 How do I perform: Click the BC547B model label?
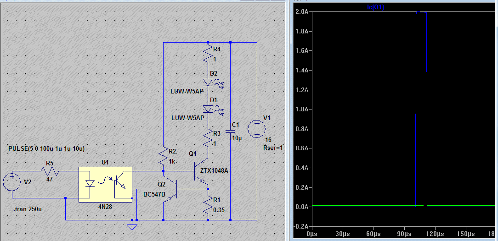coord(154,195)
